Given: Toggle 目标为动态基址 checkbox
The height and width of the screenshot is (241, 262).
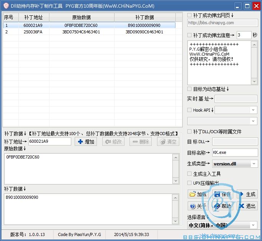Looking at the screenshot, I should click(x=189, y=89).
